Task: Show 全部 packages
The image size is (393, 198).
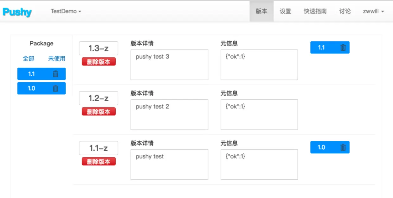Action: pos(29,59)
